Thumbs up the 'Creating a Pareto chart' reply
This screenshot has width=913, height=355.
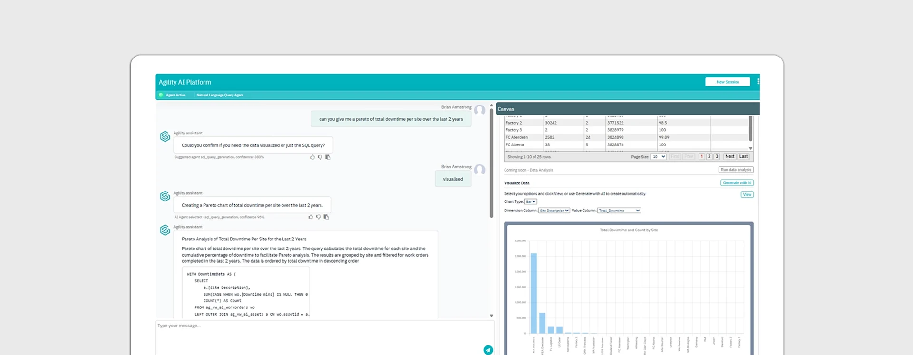(x=311, y=217)
